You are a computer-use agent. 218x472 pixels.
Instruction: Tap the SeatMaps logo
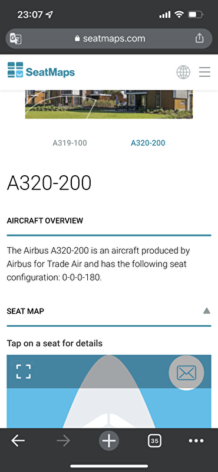pyautogui.click(x=41, y=70)
